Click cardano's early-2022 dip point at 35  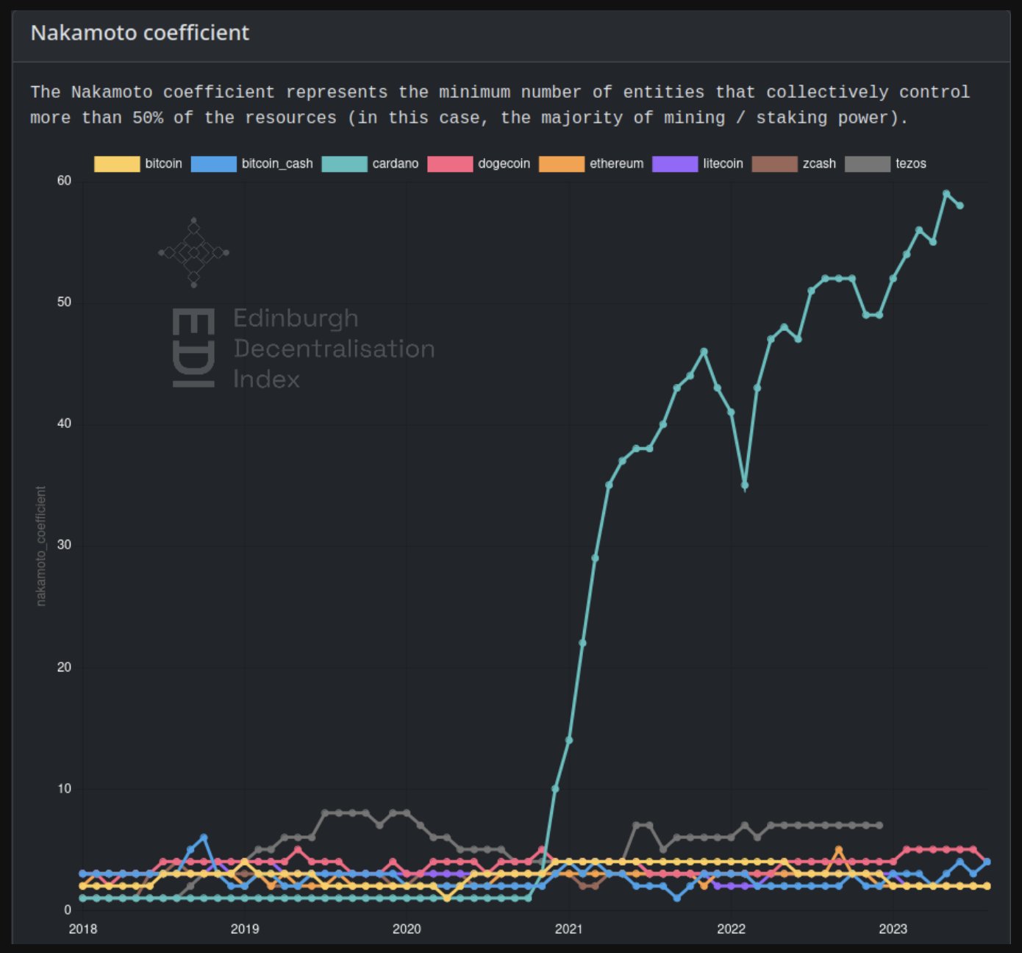745,485
